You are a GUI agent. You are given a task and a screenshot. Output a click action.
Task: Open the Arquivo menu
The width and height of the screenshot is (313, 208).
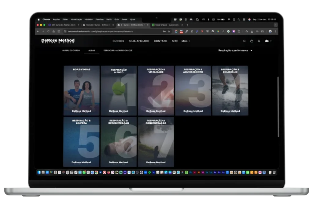pos(56,19)
